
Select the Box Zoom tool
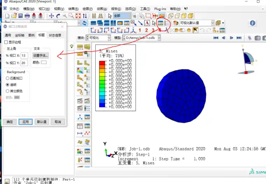point(71,16)
